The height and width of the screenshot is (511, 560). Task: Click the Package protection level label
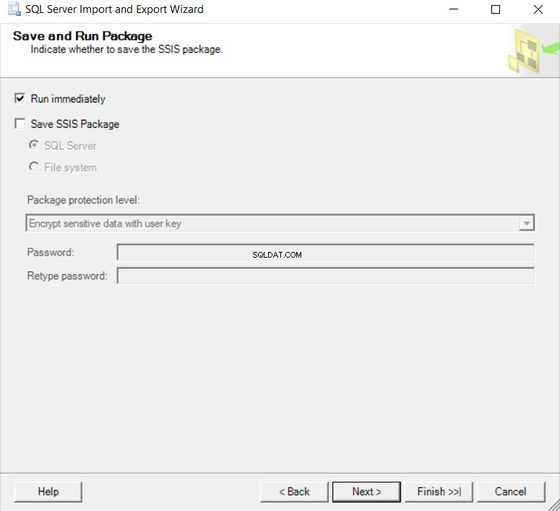[84, 200]
